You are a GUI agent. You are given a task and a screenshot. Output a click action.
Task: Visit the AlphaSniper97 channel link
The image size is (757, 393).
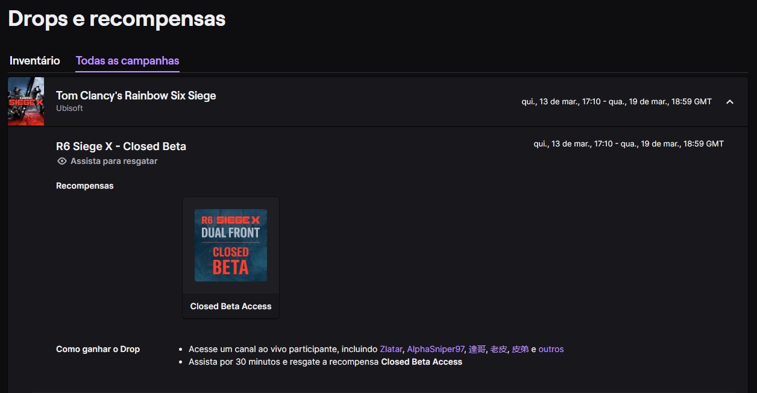point(436,349)
